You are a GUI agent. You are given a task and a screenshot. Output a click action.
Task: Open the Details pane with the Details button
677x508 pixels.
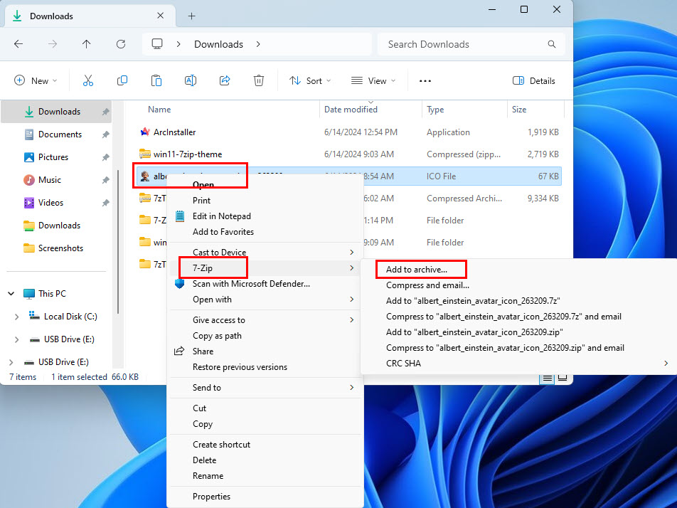534,80
